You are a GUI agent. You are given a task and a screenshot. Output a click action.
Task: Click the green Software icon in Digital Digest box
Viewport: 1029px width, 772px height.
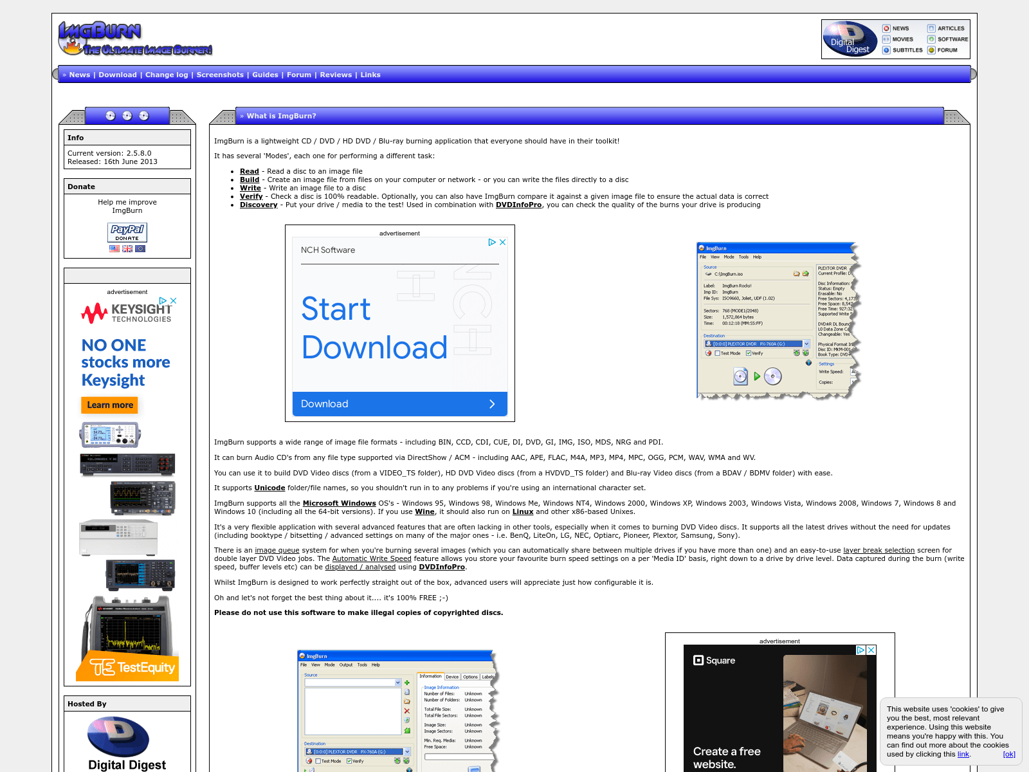(931, 39)
